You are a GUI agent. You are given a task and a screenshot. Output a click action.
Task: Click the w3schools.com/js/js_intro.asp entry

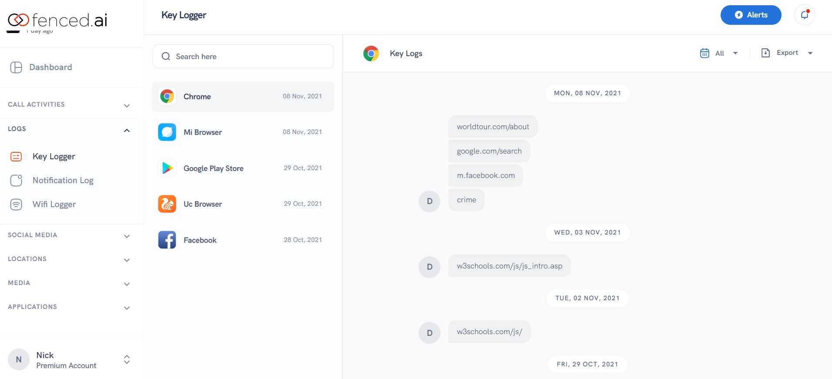point(510,266)
